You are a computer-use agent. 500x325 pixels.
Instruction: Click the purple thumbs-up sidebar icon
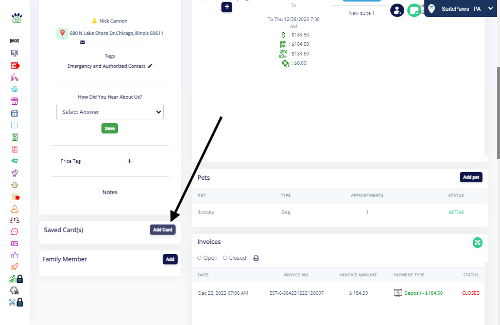coord(14,255)
